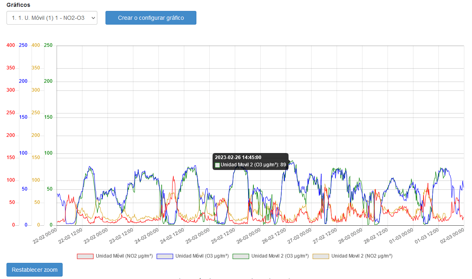
Task: Toggle blue Unidad Móvil O3 legend swatch
Action: click(x=165, y=256)
